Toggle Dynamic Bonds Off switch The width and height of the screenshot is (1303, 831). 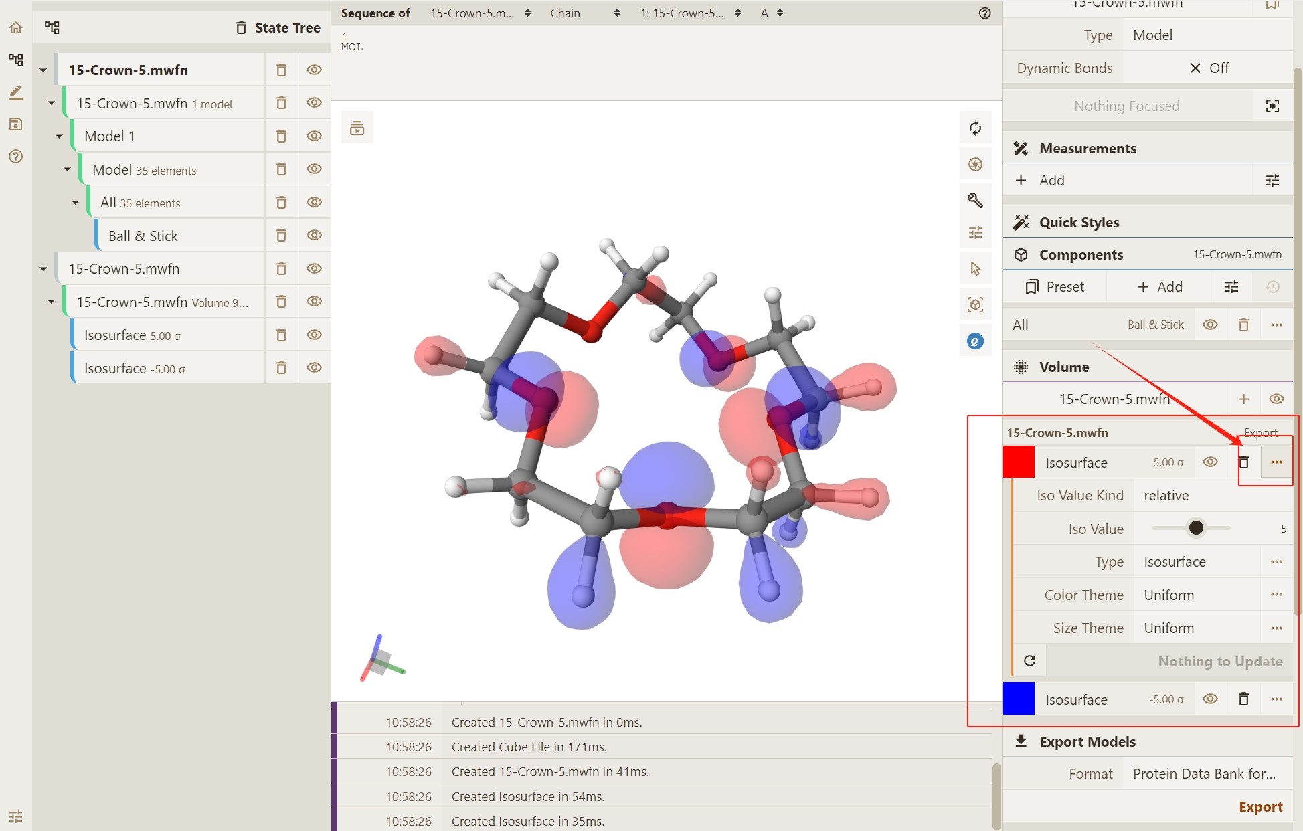1208,68
